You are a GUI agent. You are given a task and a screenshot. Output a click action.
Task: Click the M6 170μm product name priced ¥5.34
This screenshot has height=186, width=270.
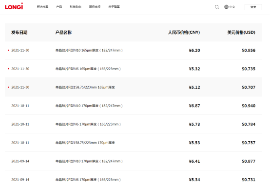tap(88, 180)
